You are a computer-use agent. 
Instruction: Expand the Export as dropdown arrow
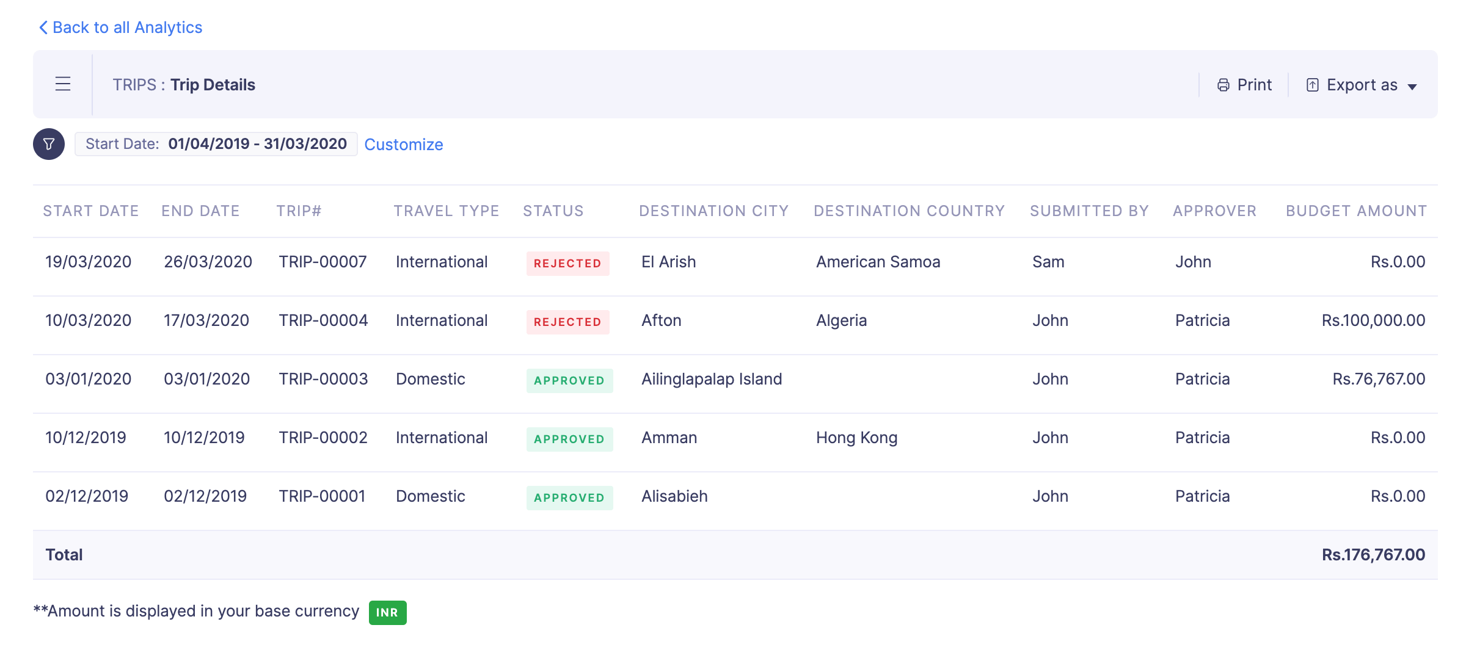tap(1412, 87)
